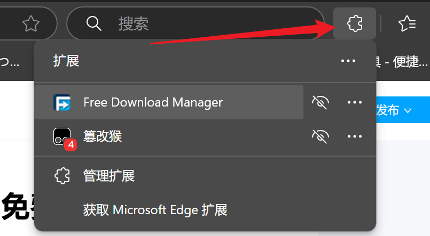430x236 pixels.
Task: Select the Free Download Manager entry label
Action: click(153, 102)
